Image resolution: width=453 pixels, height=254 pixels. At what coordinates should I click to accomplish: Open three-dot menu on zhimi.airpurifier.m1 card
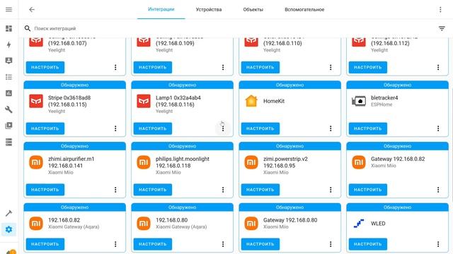tap(115, 190)
